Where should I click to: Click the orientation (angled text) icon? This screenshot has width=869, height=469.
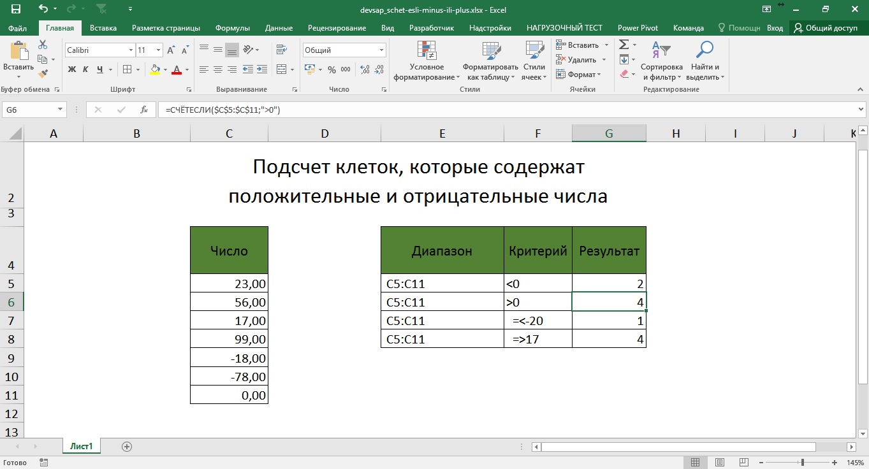click(249, 50)
